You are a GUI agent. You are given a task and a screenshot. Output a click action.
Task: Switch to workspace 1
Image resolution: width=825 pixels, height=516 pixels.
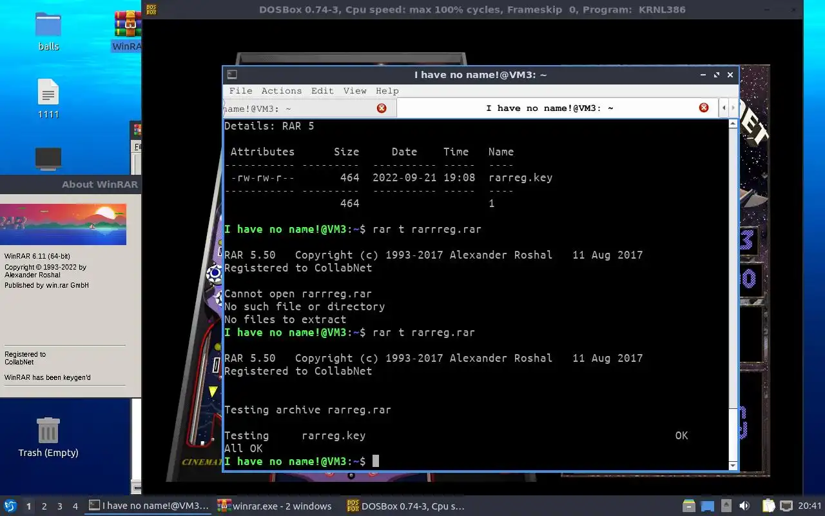28,506
